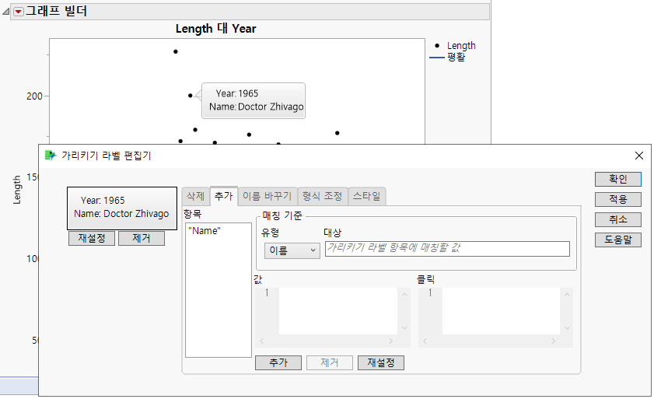Click the Doctor Zhivago data point at 200
This screenshot has height=399, width=654.
point(191,96)
